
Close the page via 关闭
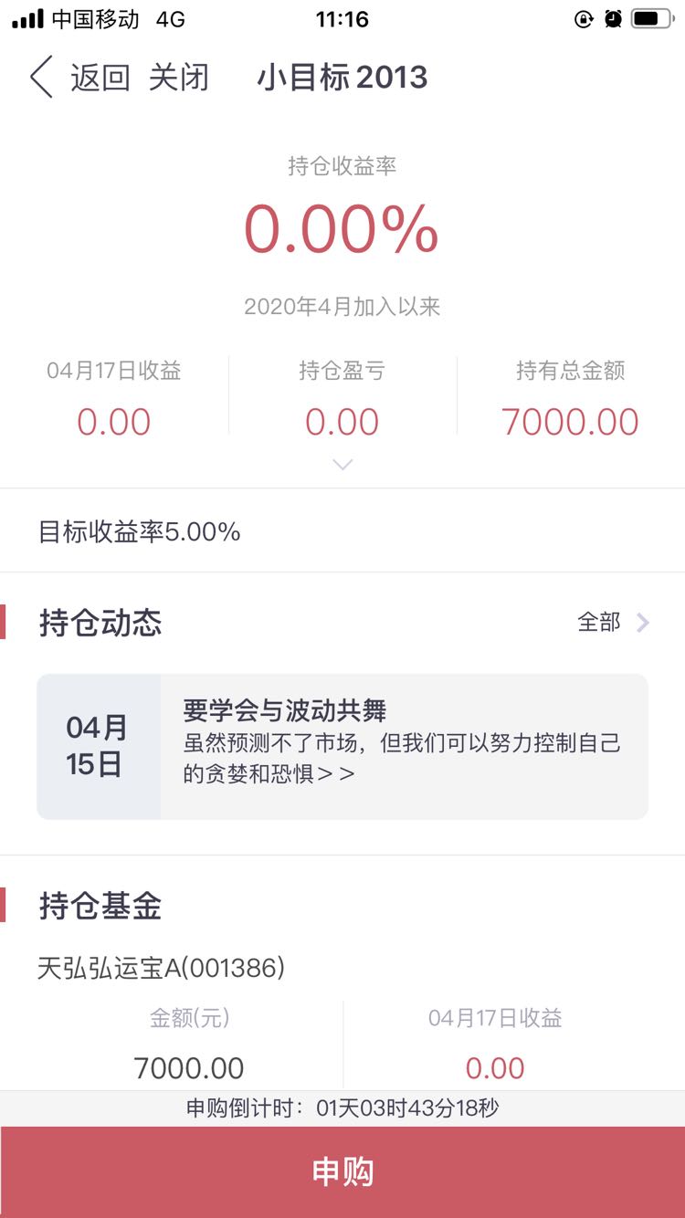[x=179, y=78]
